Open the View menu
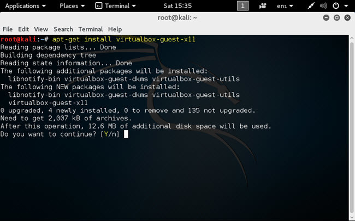Image resolution: width=355 pixels, height=221 pixels. [x=41, y=29]
